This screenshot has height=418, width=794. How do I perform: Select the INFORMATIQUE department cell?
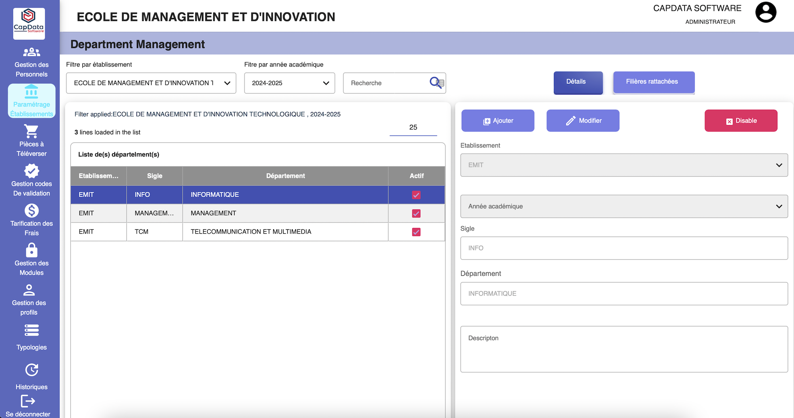285,195
